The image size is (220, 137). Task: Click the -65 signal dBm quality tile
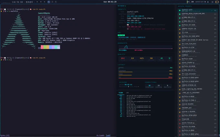(161, 59)
